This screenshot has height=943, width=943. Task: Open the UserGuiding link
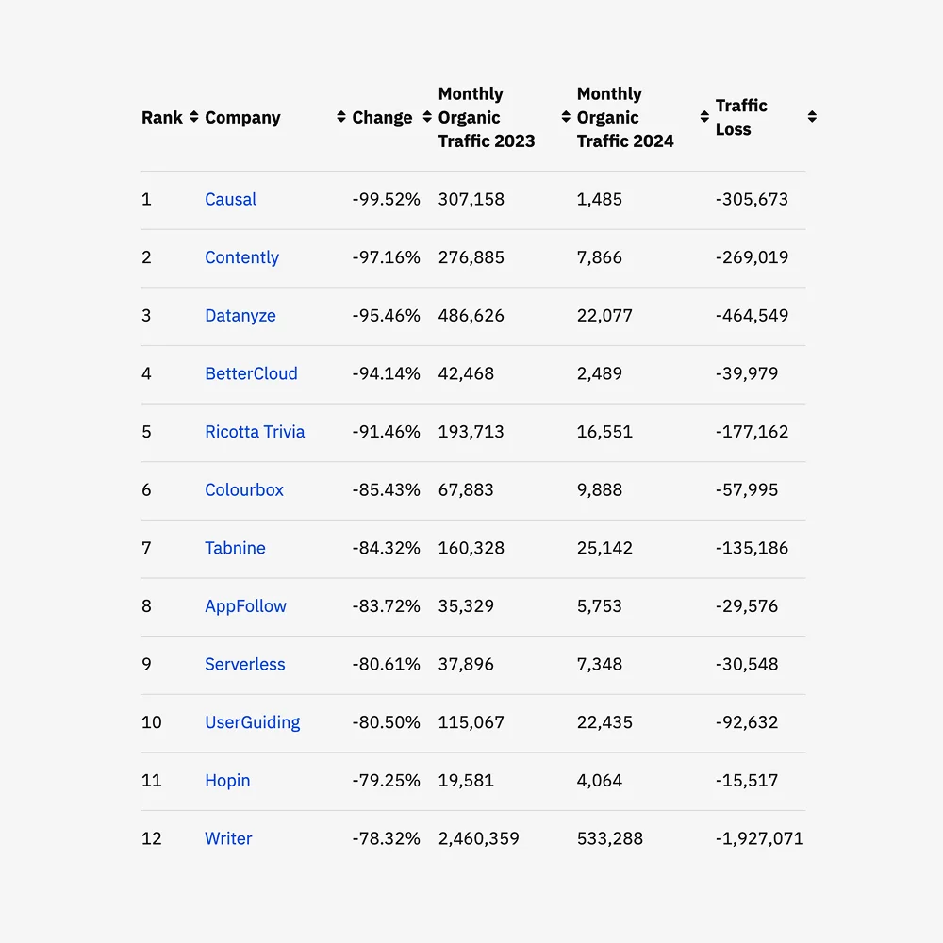(x=252, y=722)
